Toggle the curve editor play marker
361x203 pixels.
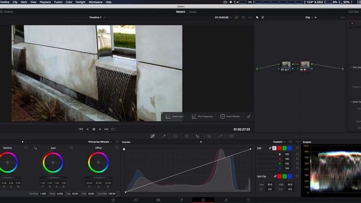124,149
